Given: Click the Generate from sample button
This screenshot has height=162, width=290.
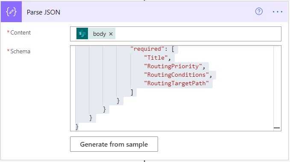Looking at the screenshot, I should click(114, 144).
